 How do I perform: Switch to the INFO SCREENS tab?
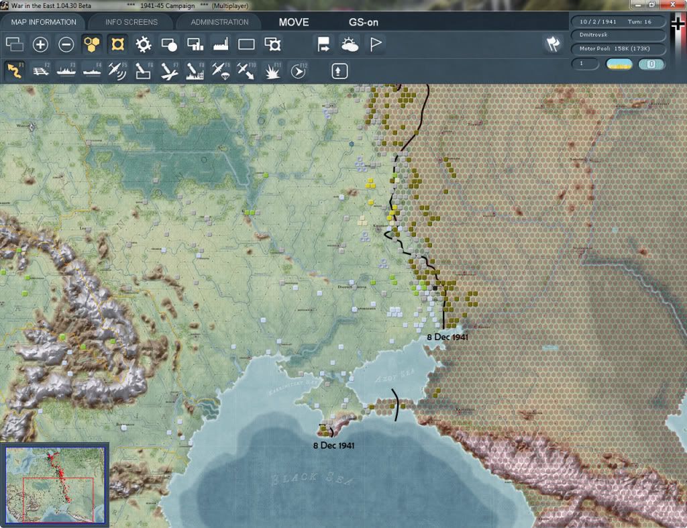click(x=131, y=22)
